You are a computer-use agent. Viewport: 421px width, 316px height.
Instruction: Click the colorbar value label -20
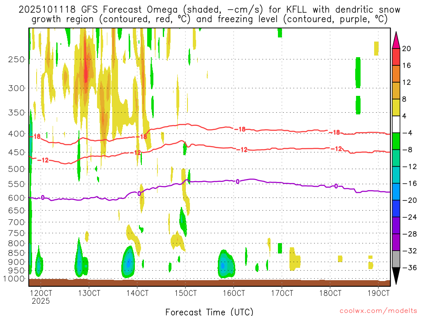coord(409,200)
